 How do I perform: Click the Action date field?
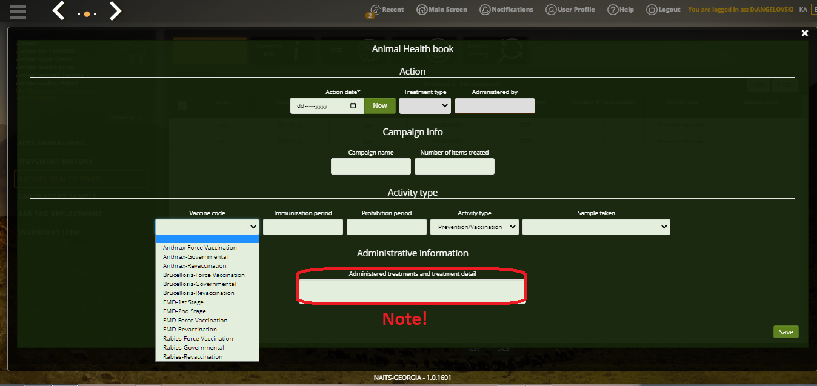327,105
